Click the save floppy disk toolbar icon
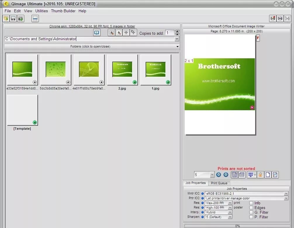Image resolution: width=294 pixels, height=228 pixels. tap(13, 18)
